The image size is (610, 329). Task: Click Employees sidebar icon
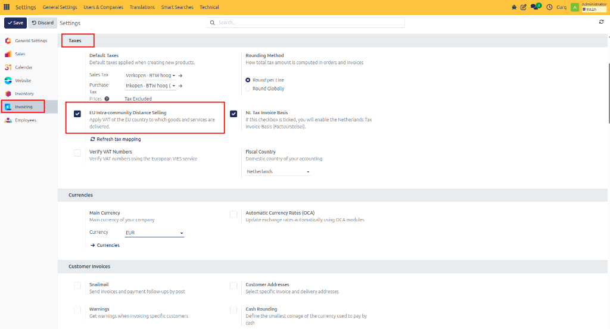(x=8, y=120)
